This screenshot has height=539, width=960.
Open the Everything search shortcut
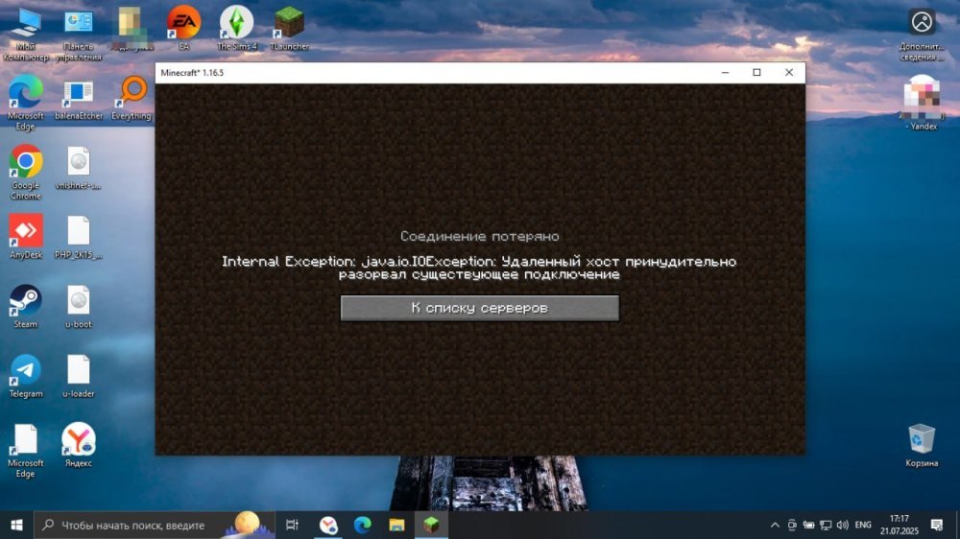132,98
